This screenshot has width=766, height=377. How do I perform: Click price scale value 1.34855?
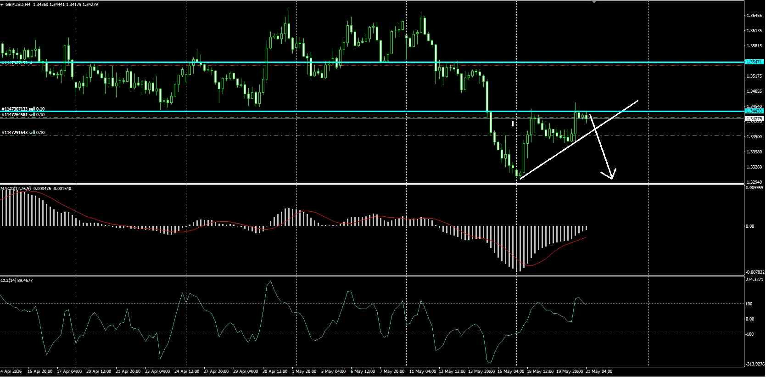tap(755, 91)
